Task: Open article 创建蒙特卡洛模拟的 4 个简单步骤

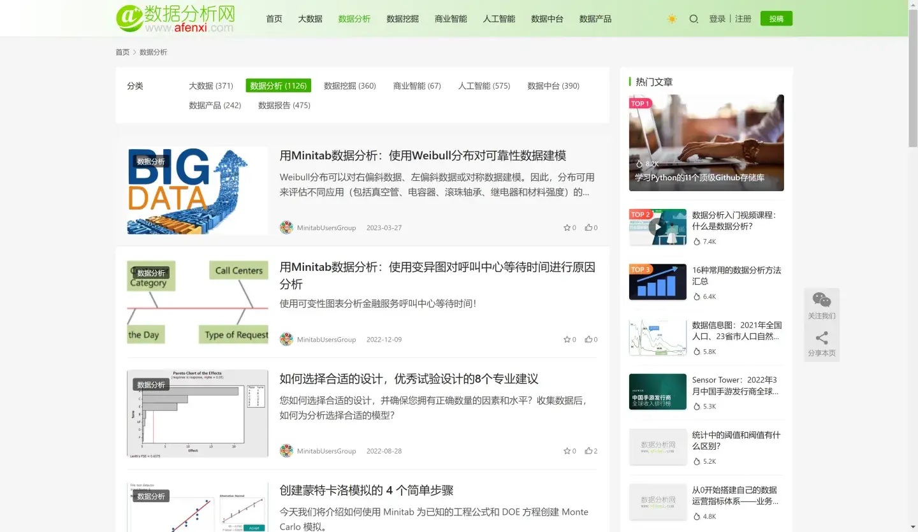Action: 367,491
